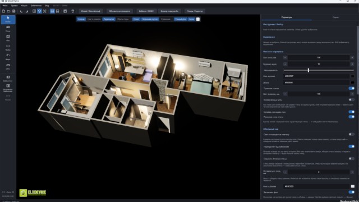Click the Фон чертежа hex color field
This screenshot has height=202, width=359.
316,76
